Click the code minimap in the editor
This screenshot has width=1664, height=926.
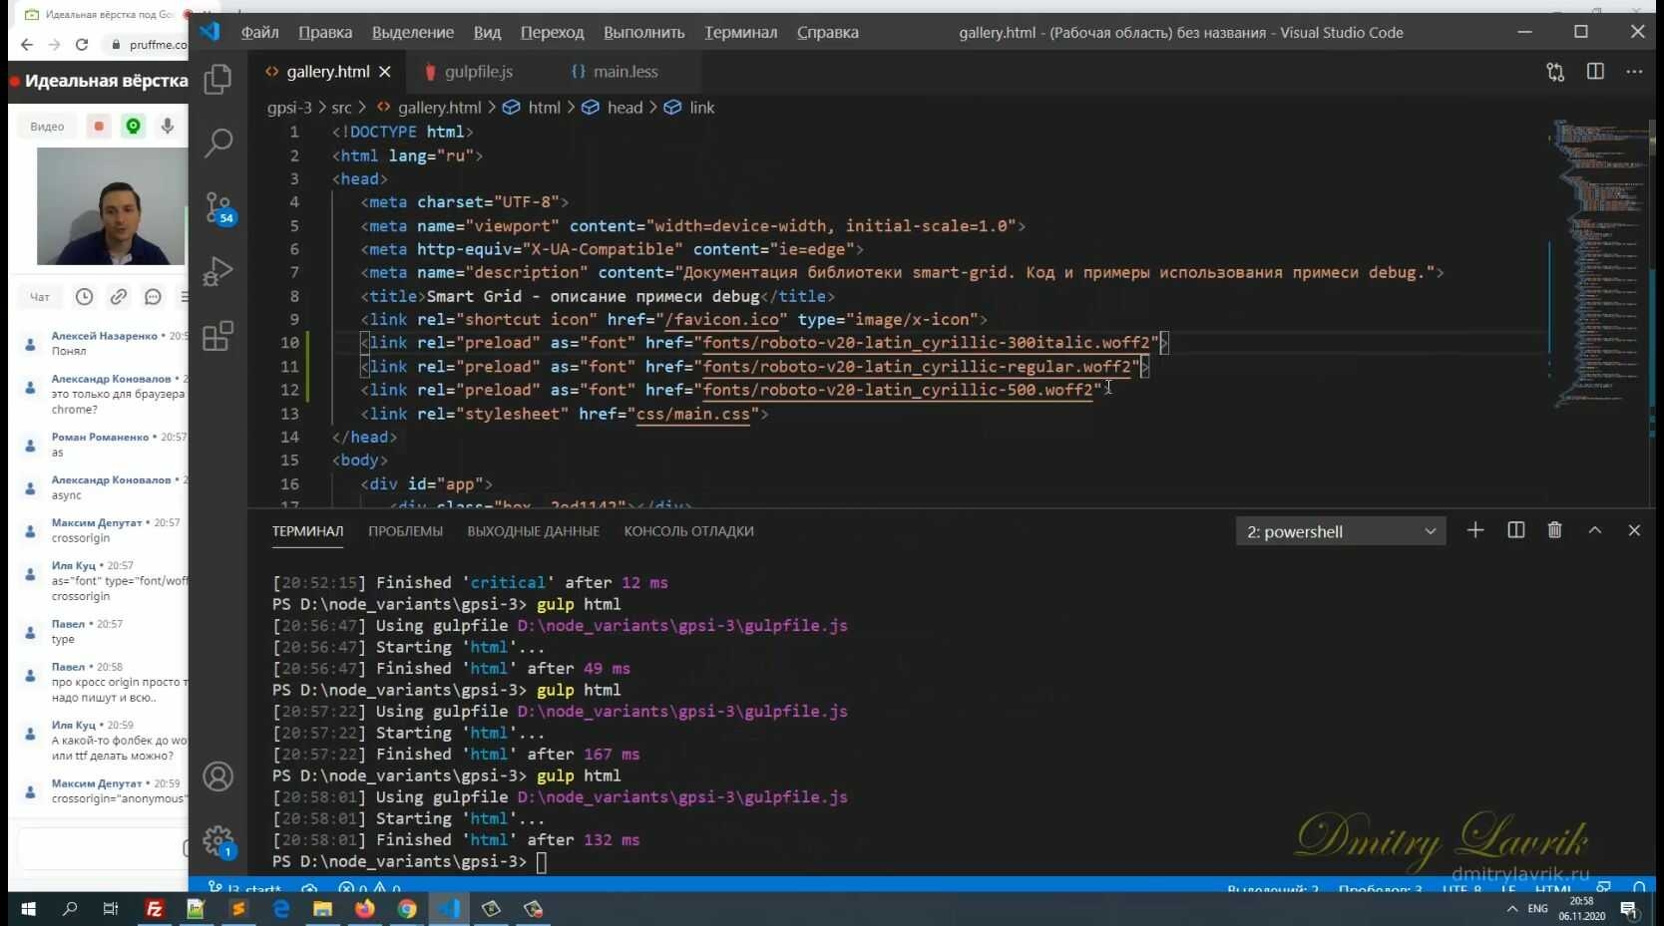tap(1601, 264)
